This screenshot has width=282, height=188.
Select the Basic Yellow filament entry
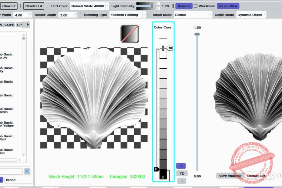pyautogui.click(x=7, y=124)
